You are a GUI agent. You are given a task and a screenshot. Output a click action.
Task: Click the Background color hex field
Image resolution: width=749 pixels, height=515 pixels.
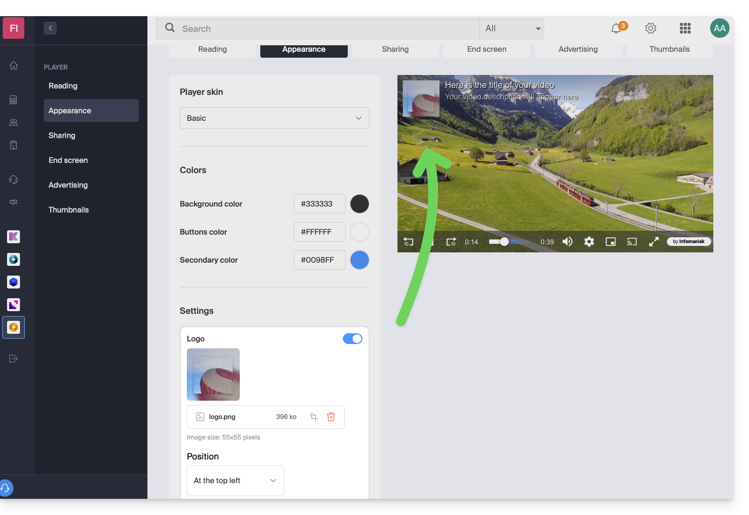319,204
